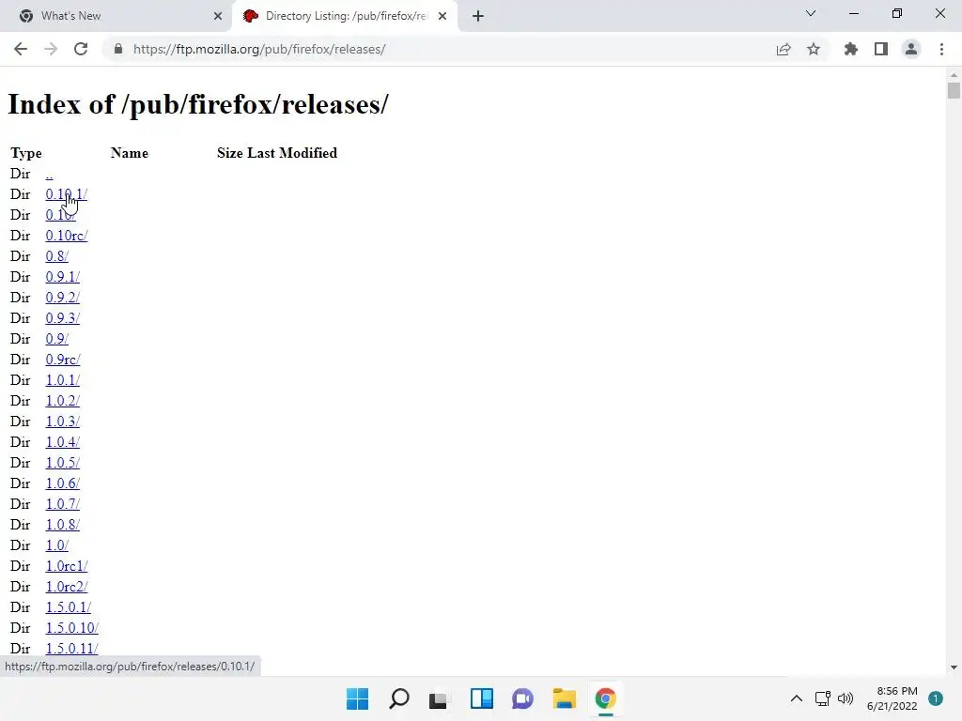
Task: Click the Chrome icon in the taskbar
Action: point(606,698)
